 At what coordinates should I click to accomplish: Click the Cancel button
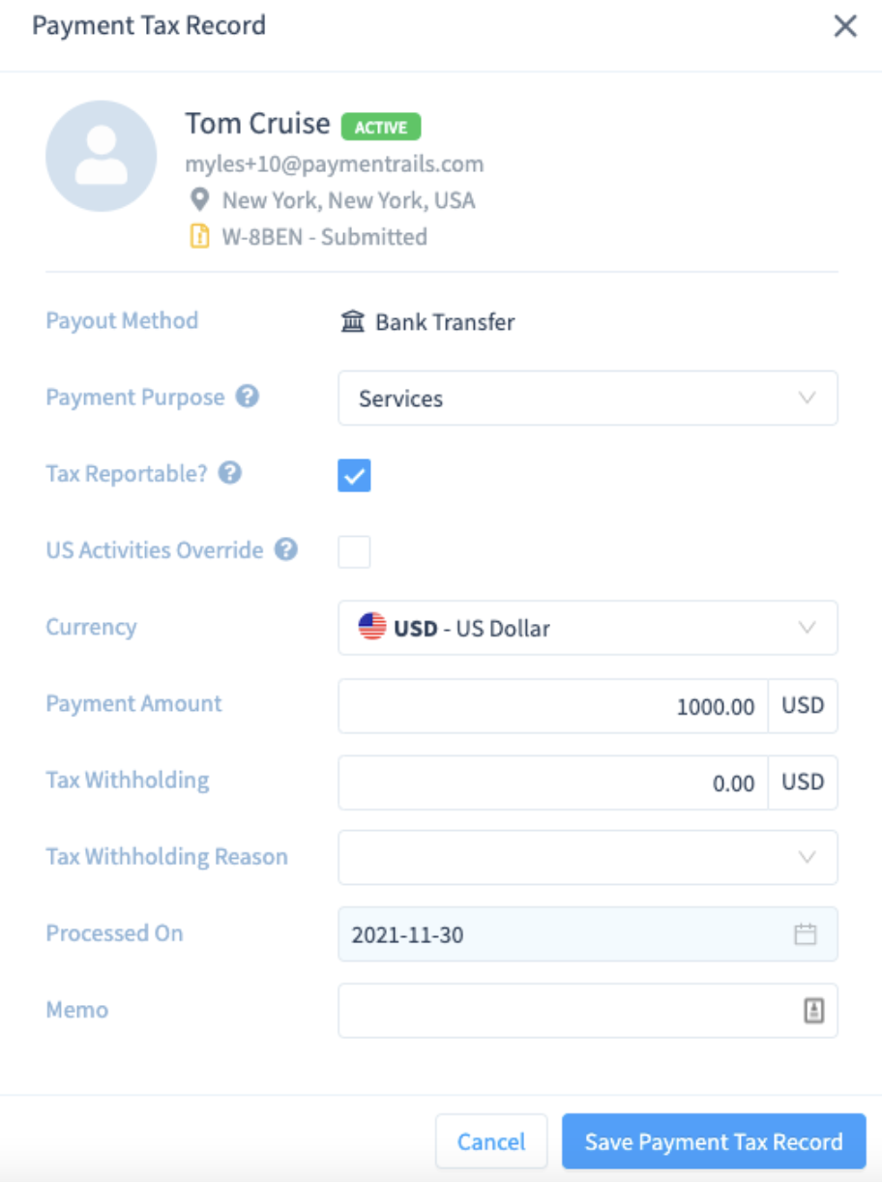490,1141
